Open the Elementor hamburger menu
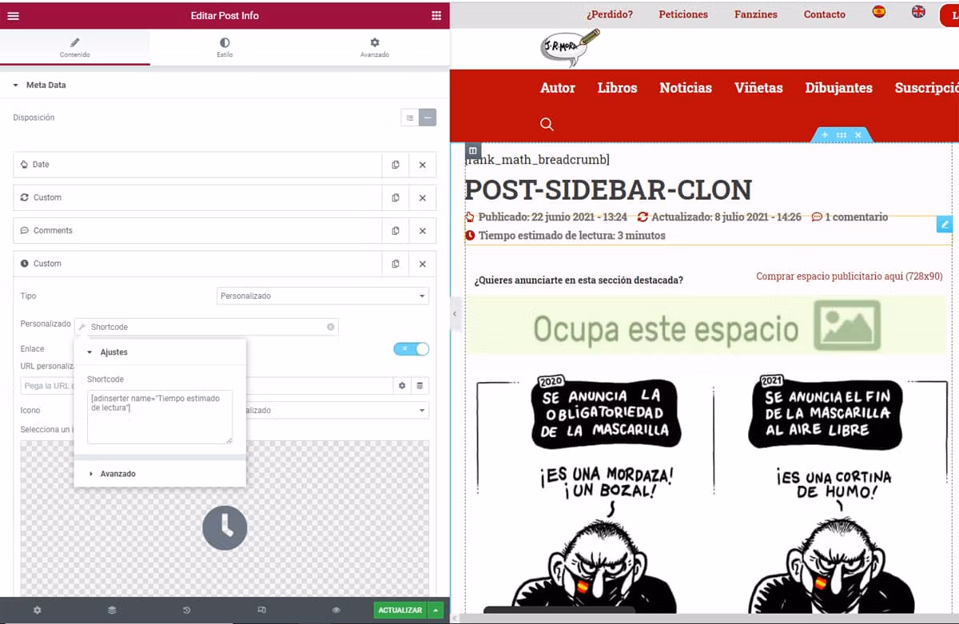This screenshot has height=624, width=959. click(13, 15)
